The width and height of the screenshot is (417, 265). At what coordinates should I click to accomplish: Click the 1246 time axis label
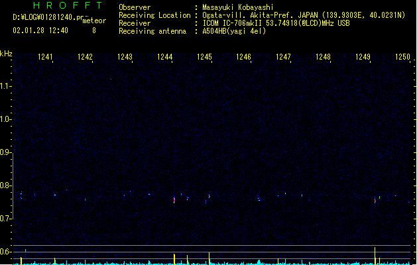click(244, 57)
